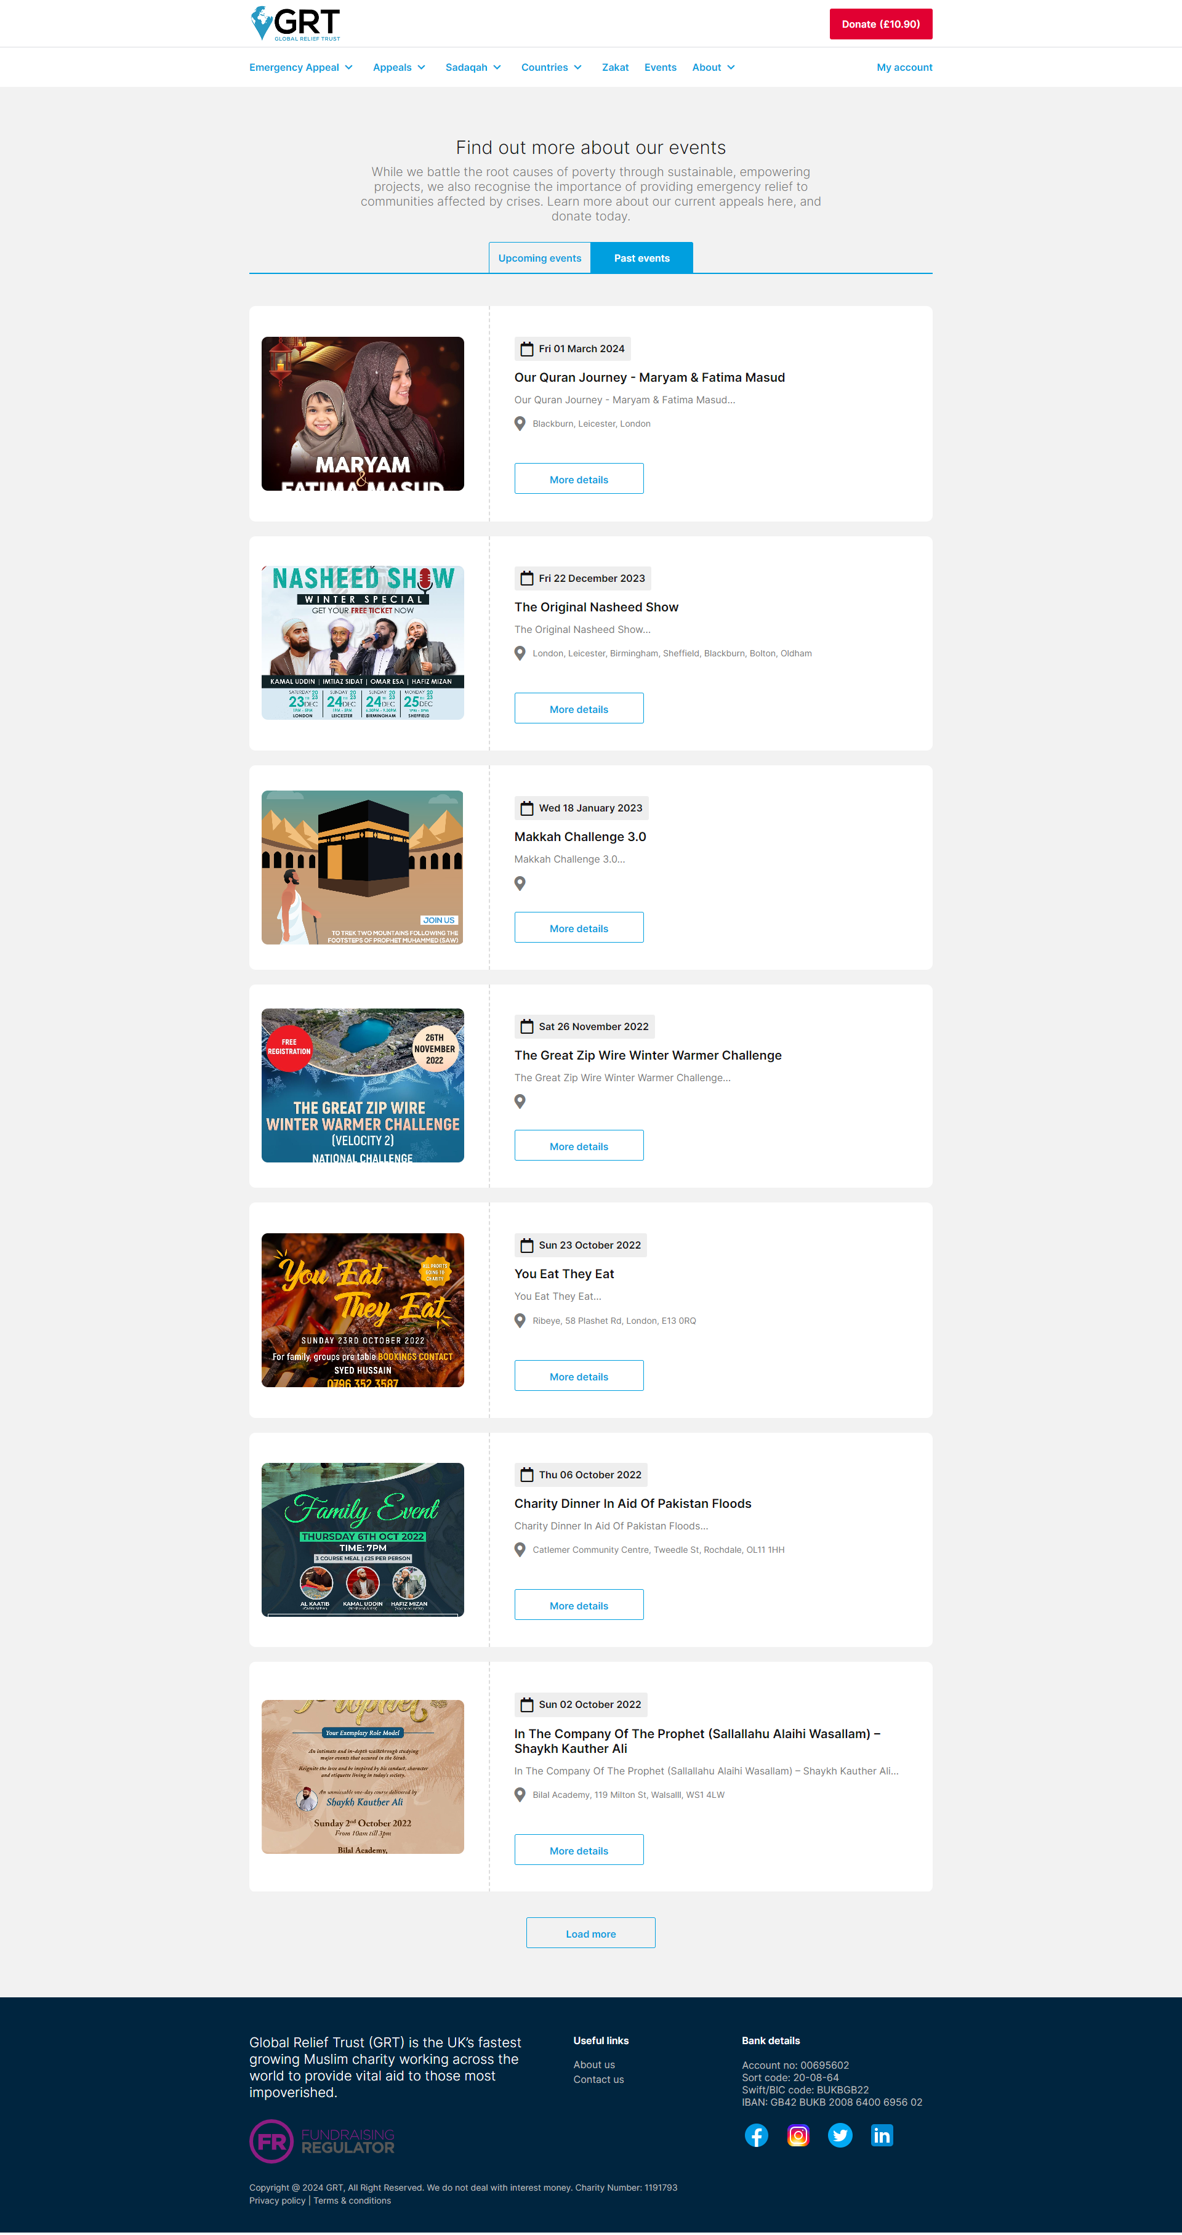
Task: Open the LinkedIn social icon
Action: pyautogui.click(x=881, y=2135)
